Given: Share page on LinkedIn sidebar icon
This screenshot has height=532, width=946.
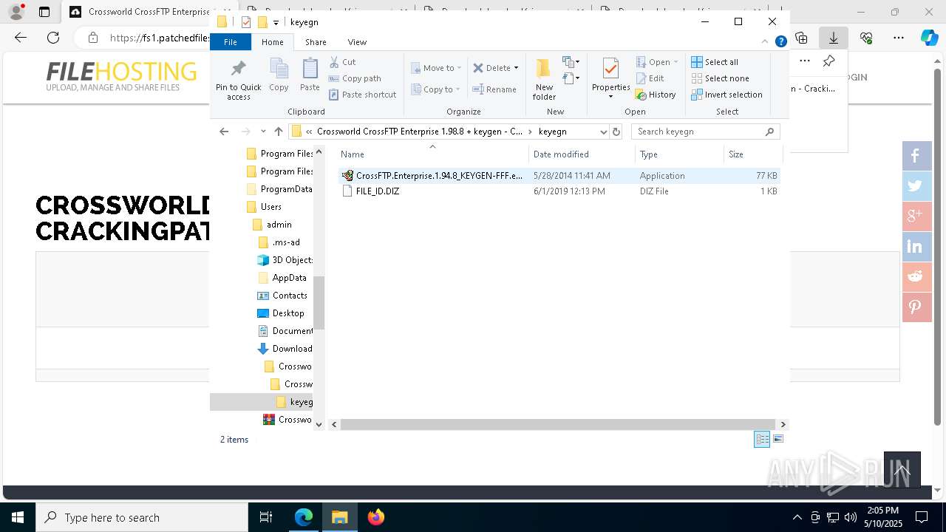Looking at the screenshot, I should [x=915, y=247].
